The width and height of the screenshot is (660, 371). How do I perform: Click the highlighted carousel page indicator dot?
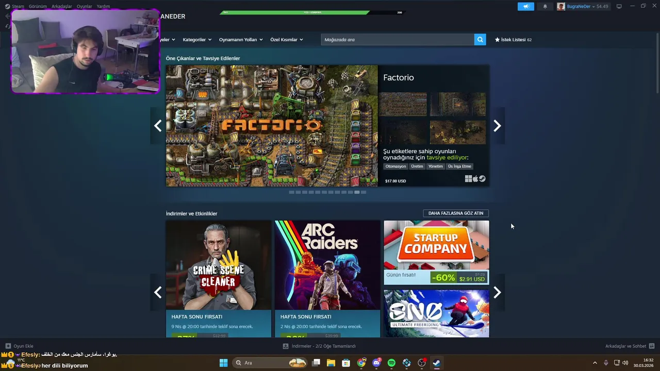pyautogui.click(x=357, y=192)
